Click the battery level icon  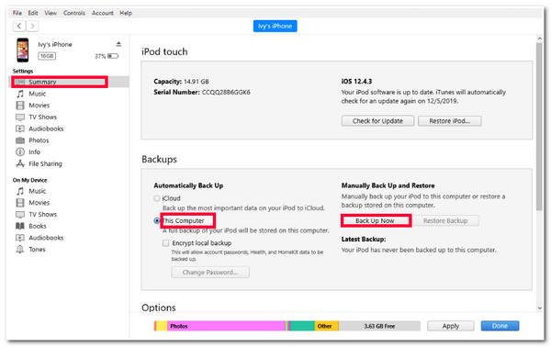point(113,56)
